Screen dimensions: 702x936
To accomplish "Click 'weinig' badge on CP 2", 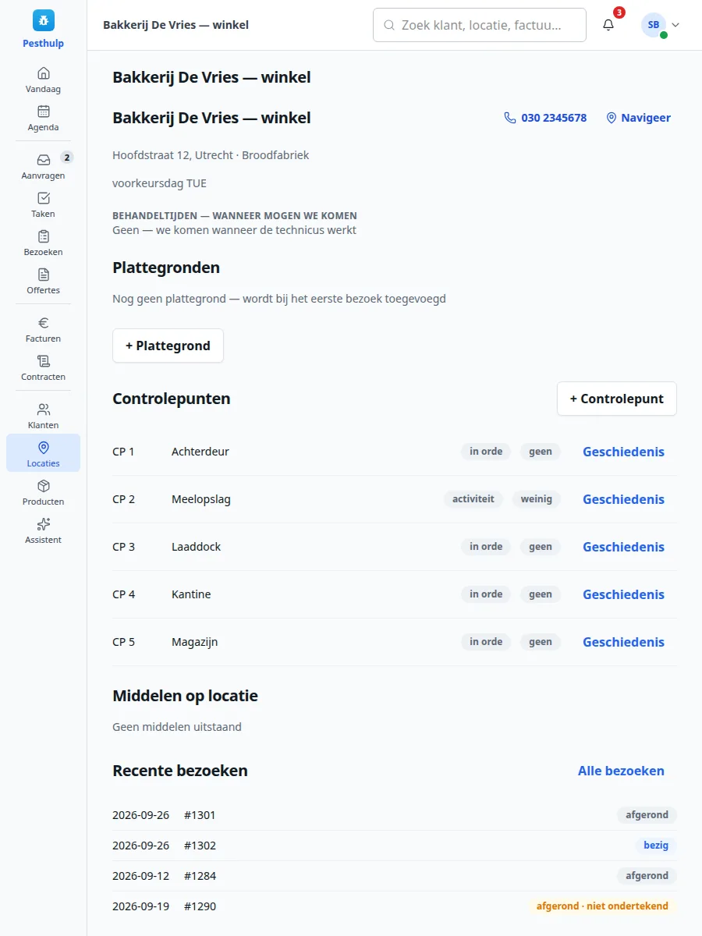I will (x=537, y=499).
